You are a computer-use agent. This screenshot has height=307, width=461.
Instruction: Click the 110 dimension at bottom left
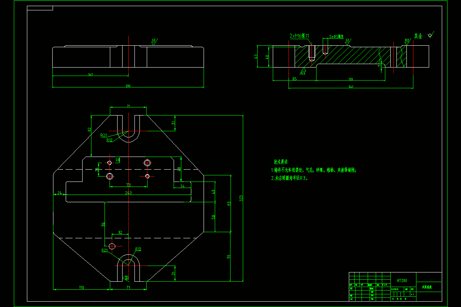[x=81, y=287]
